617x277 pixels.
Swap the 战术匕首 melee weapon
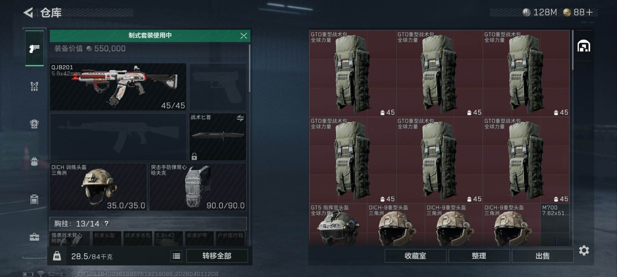[x=240, y=118]
